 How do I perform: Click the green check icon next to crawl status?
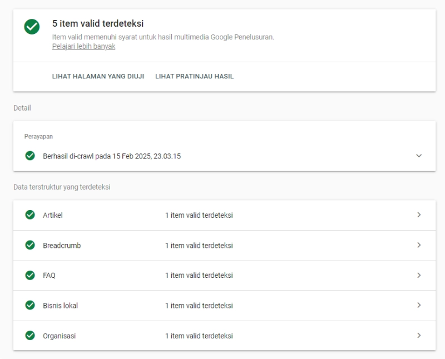(x=30, y=156)
